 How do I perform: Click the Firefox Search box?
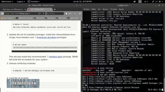55,14
